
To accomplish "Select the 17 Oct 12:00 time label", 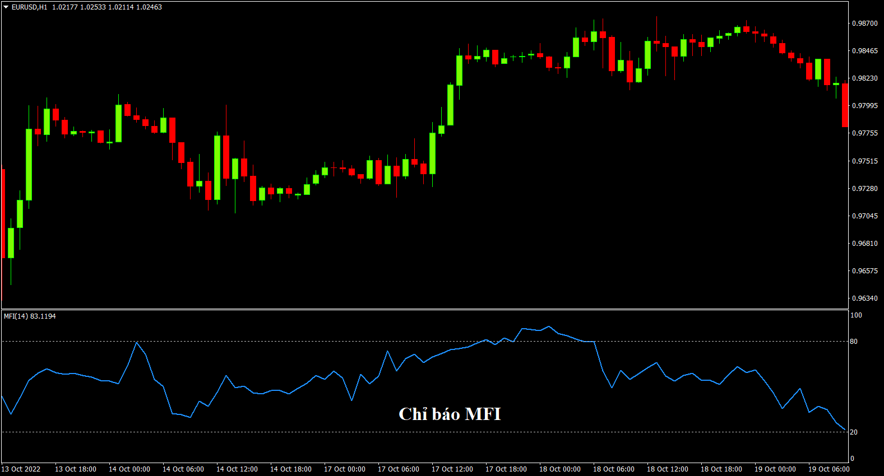I will (452, 469).
